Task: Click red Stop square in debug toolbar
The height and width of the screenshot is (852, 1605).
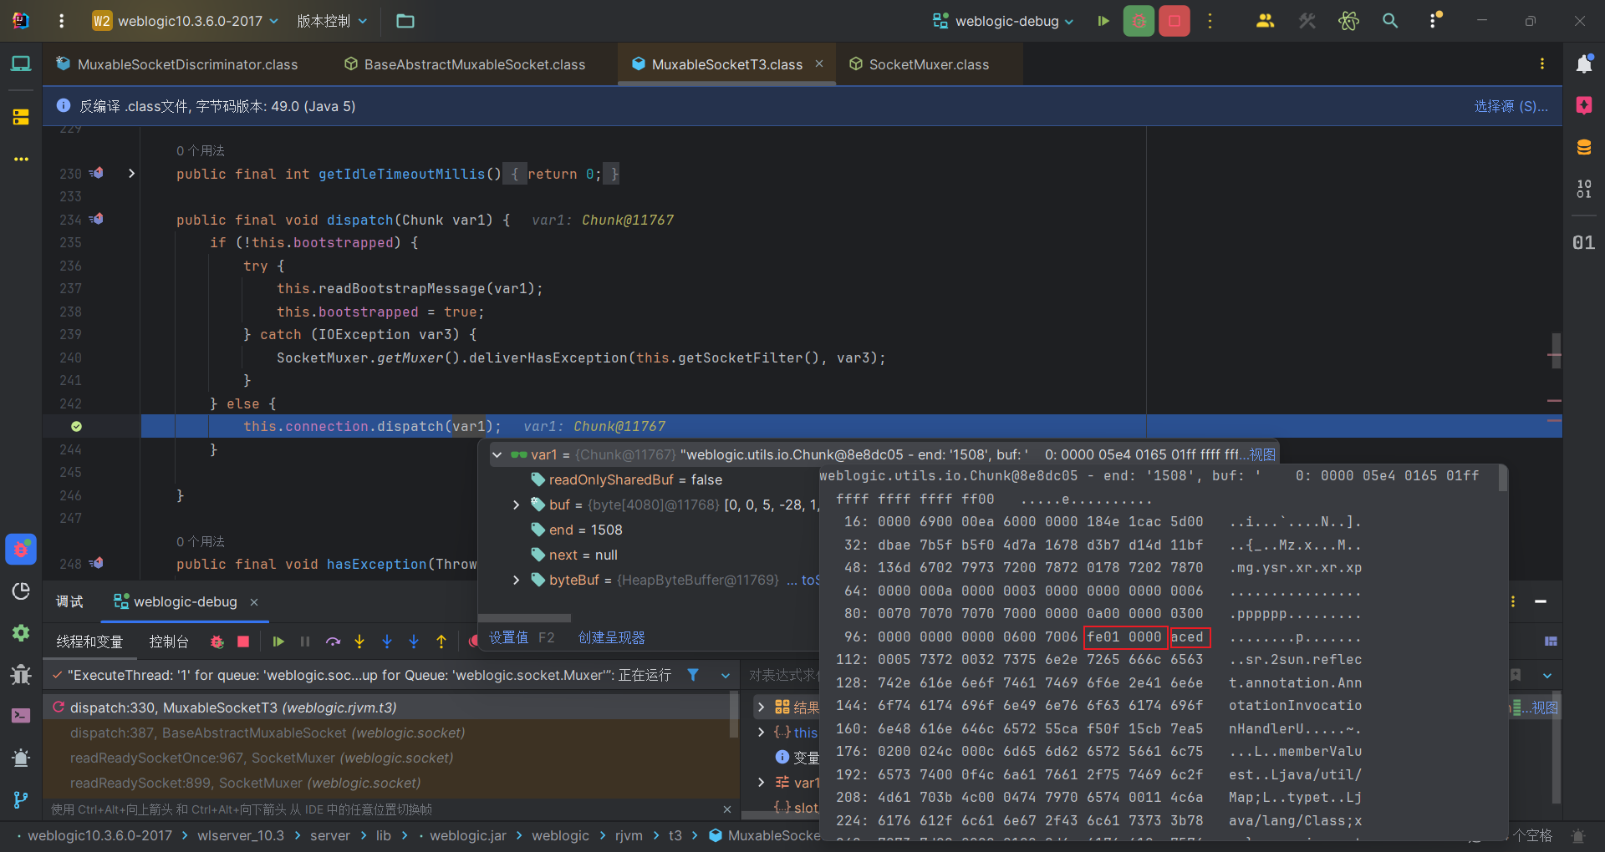Action: click(x=243, y=642)
